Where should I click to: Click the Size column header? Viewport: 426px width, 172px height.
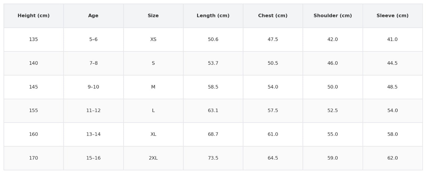(x=153, y=16)
